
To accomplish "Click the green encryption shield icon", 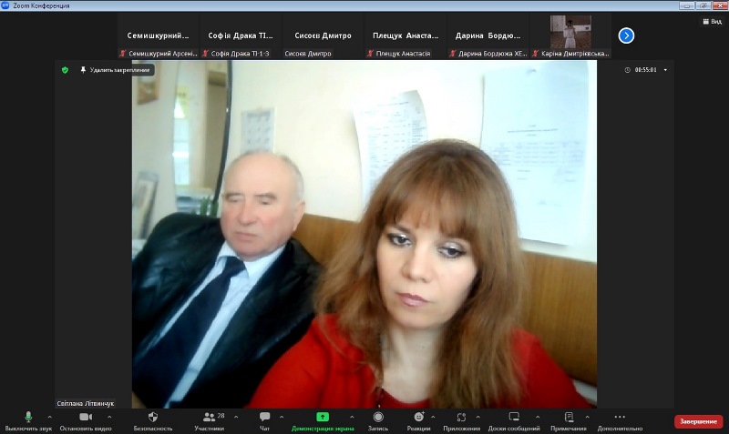I will click(x=65, y=70).
